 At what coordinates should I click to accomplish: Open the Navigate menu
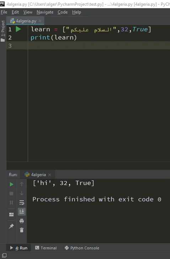[x=45, y=12]
